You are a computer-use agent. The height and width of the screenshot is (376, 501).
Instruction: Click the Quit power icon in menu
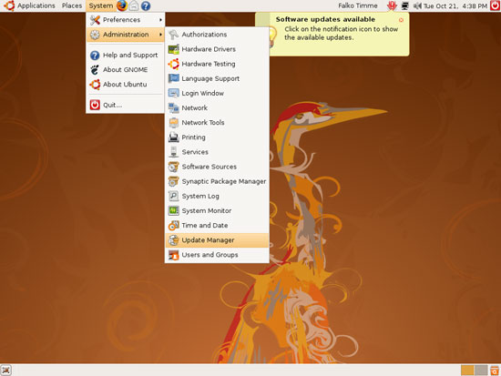(x=95, y=105)
